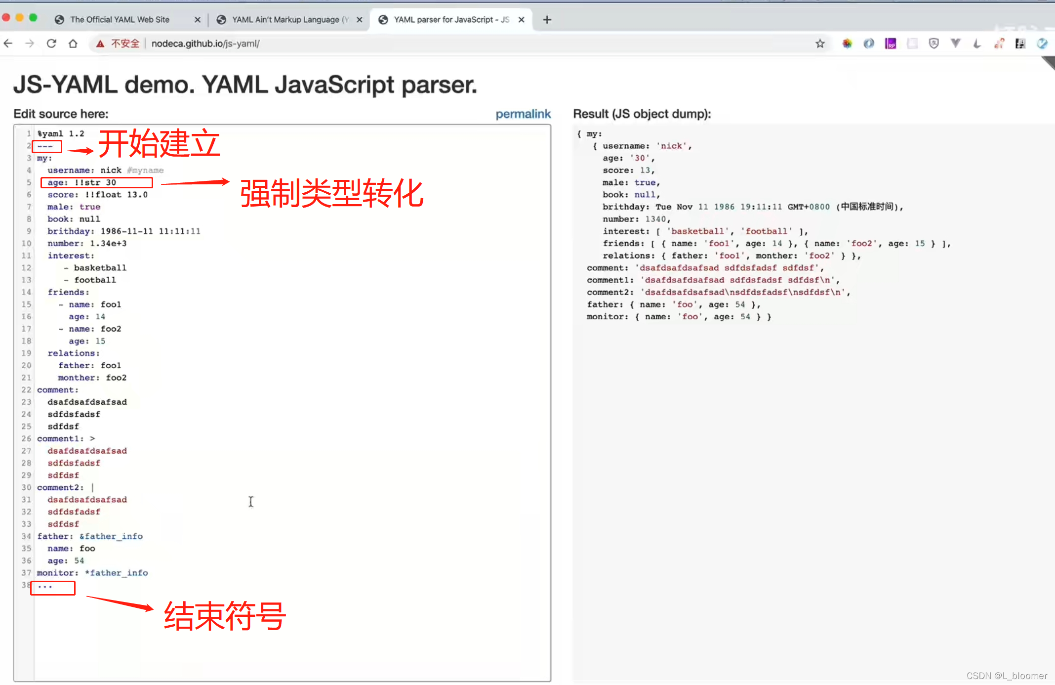Click the home button icon
1055x685 pixels.
point(73,43)
